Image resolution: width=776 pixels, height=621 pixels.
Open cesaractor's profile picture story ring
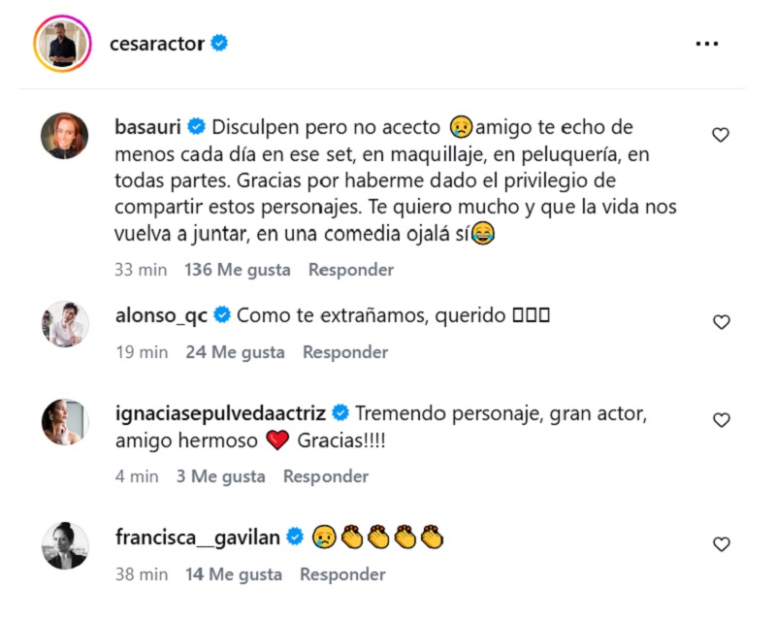(x=62, y=44)
